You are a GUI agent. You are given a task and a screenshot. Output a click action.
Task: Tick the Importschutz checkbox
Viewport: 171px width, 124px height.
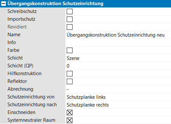(x=70, y=19)
